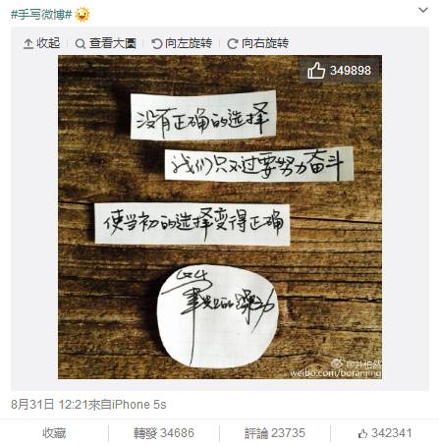
Task: Toggle like on the 342341 counter
Action: [x=385, y=433]
